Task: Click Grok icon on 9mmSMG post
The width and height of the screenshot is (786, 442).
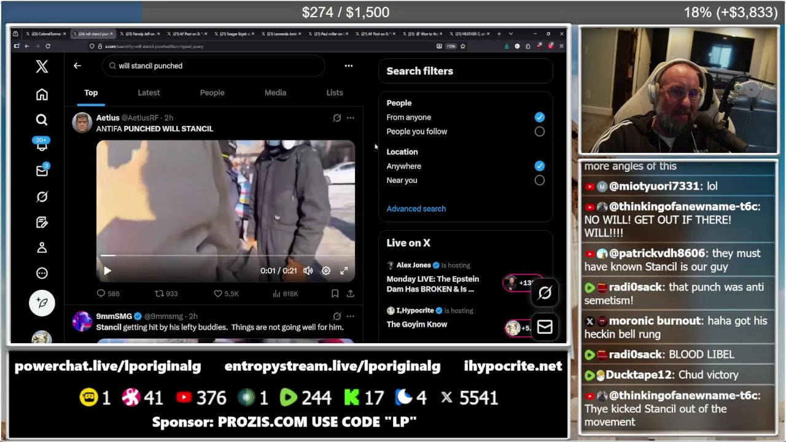Action: (337, 316)
